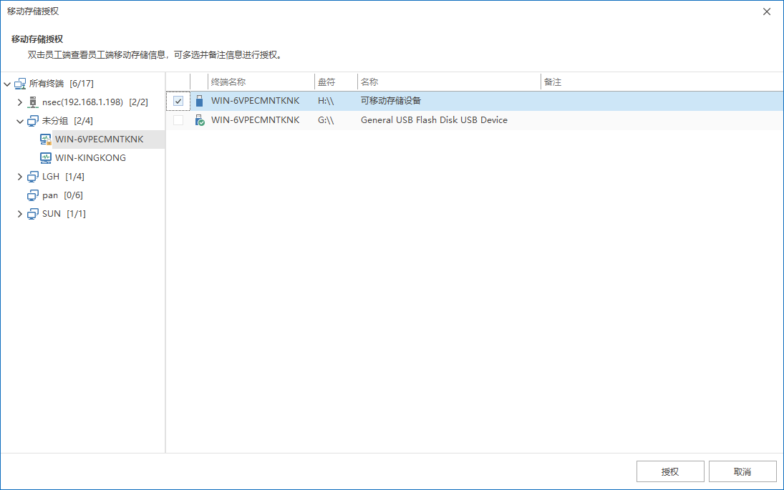This screenshot has width=784, height=490.
Task: Select 所有终端 [6/17] tree item
Action: click(x=61, y=84)
